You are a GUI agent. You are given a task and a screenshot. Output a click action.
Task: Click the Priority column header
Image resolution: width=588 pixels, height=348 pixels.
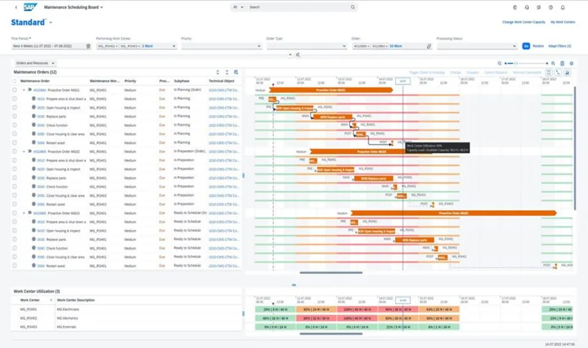(x=130, y=81)
